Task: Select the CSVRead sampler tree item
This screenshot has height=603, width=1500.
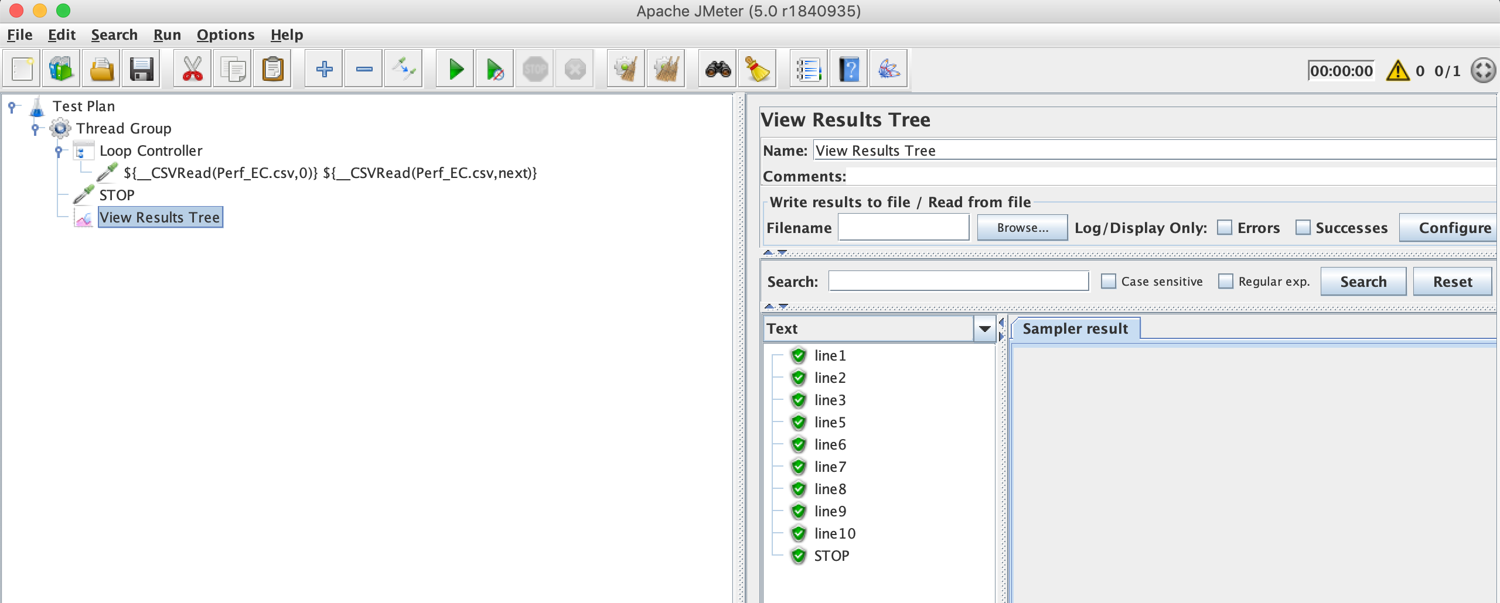Action: [x=330, y=173]
